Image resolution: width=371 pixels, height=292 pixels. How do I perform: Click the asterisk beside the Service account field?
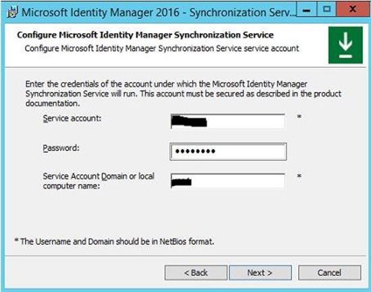[299, 117]
